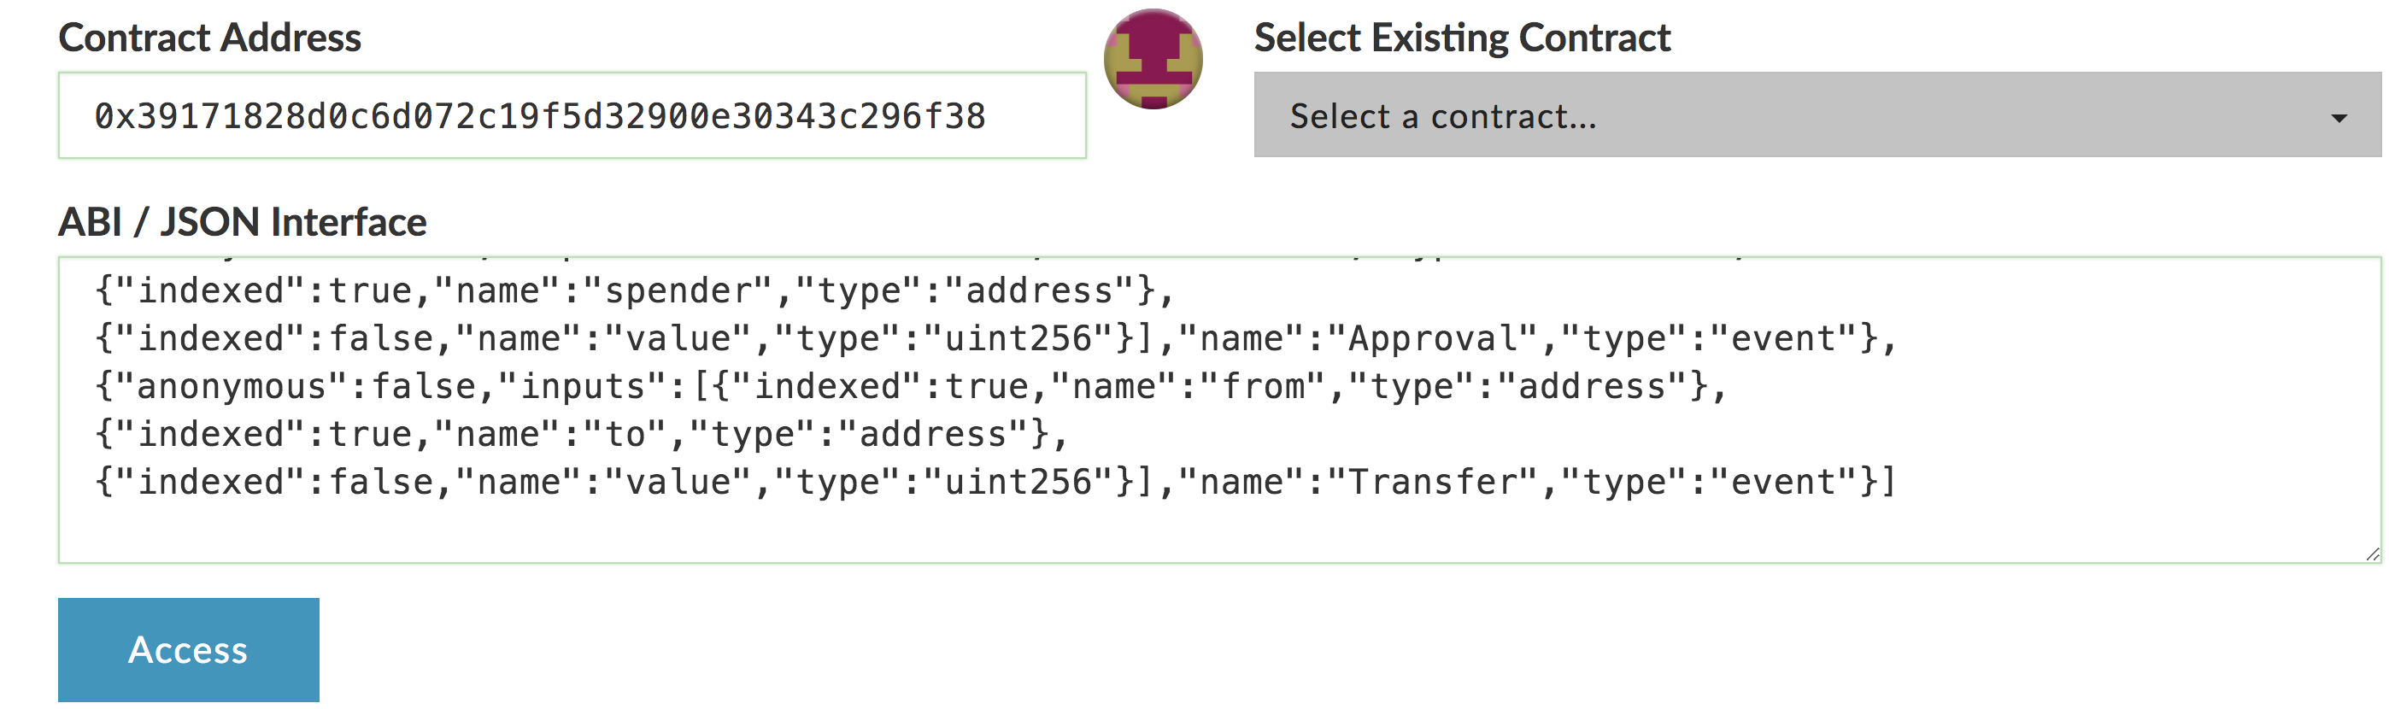Image resolution: width=2389 pixels, height=709 pixels.
Task: Click the "to" parameter name in ABI
Action: tap(625, 435)
